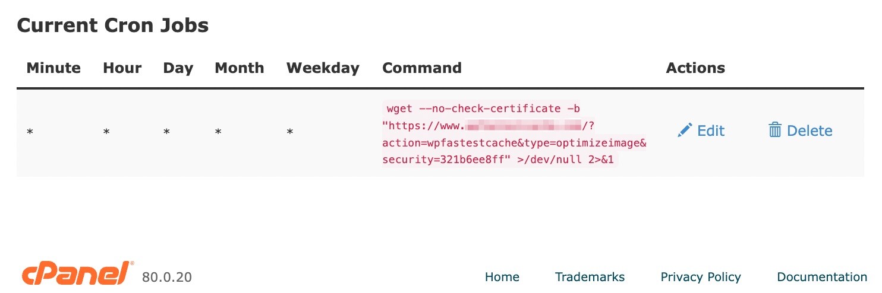
Task: Click the Hour column header
Action: 122,68
